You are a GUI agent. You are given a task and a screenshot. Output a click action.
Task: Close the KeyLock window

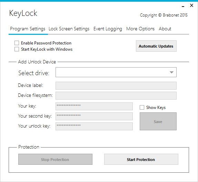(191, 6)
